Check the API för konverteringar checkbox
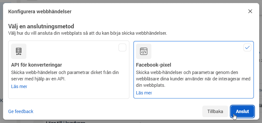This screenshot has height=123, width=262. pyautogui.click(x=122, y=48)
